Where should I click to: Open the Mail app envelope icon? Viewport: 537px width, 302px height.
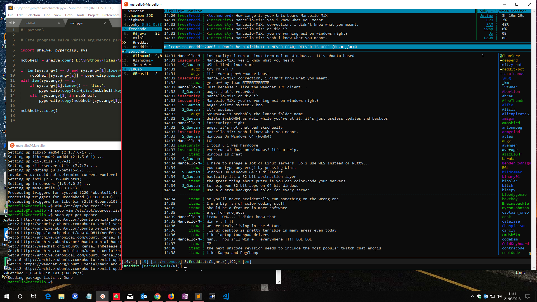point(130,296)
